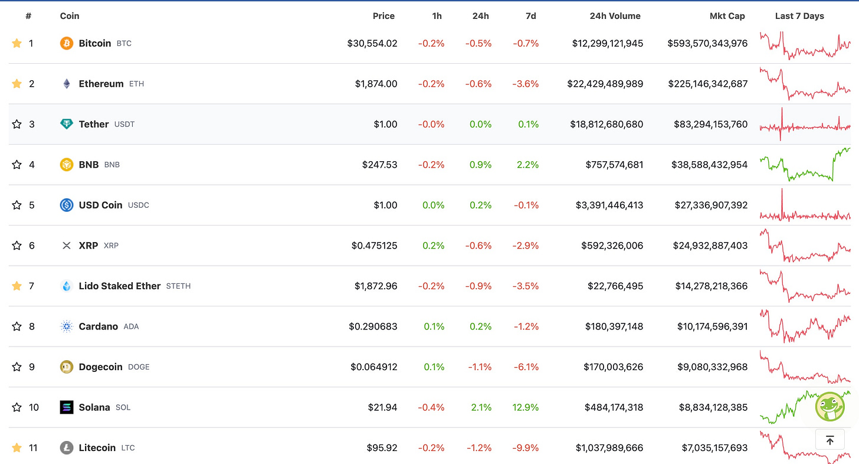Screen dimensions: 859x464
Task: Click the Ethereum diamond logo icon
Action: (x=67, y=84)
